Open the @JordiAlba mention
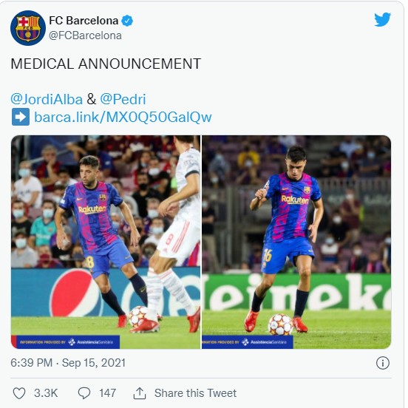Image resolution: width=408 pixels, height=408 pixels. pos(47,99)
